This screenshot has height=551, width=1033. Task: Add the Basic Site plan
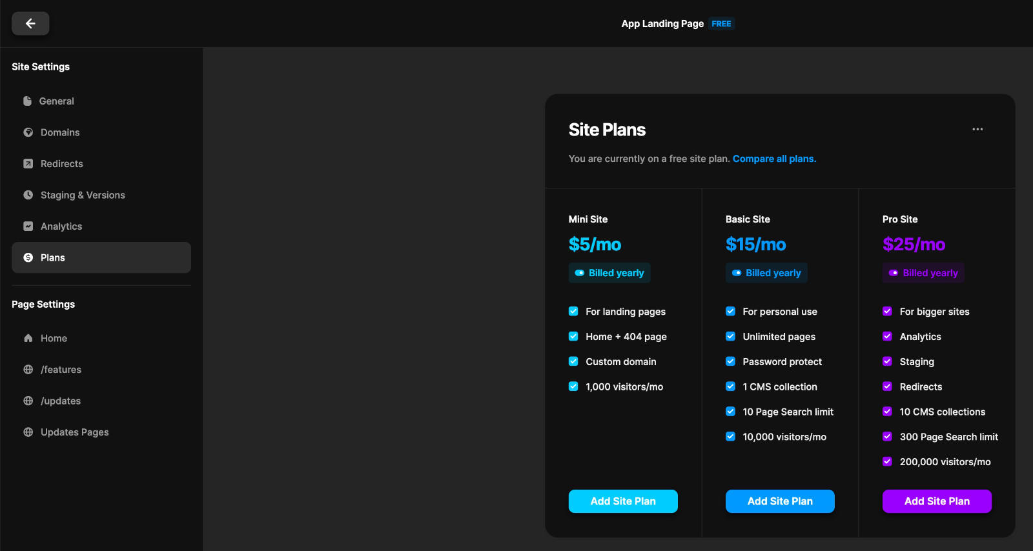(x=780, y=501)
